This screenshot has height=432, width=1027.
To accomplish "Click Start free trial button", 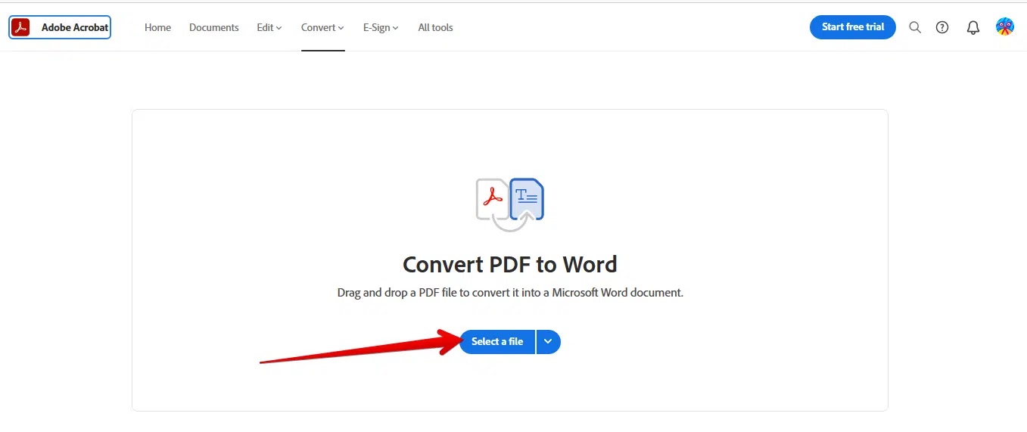I will tap(853, 27).
